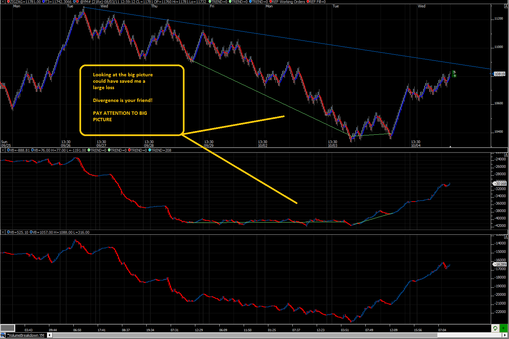The width and height of the screenshot is (509, 339).
Task: Click the horizontal scrollbar right arrow
Action: point(506,335)
